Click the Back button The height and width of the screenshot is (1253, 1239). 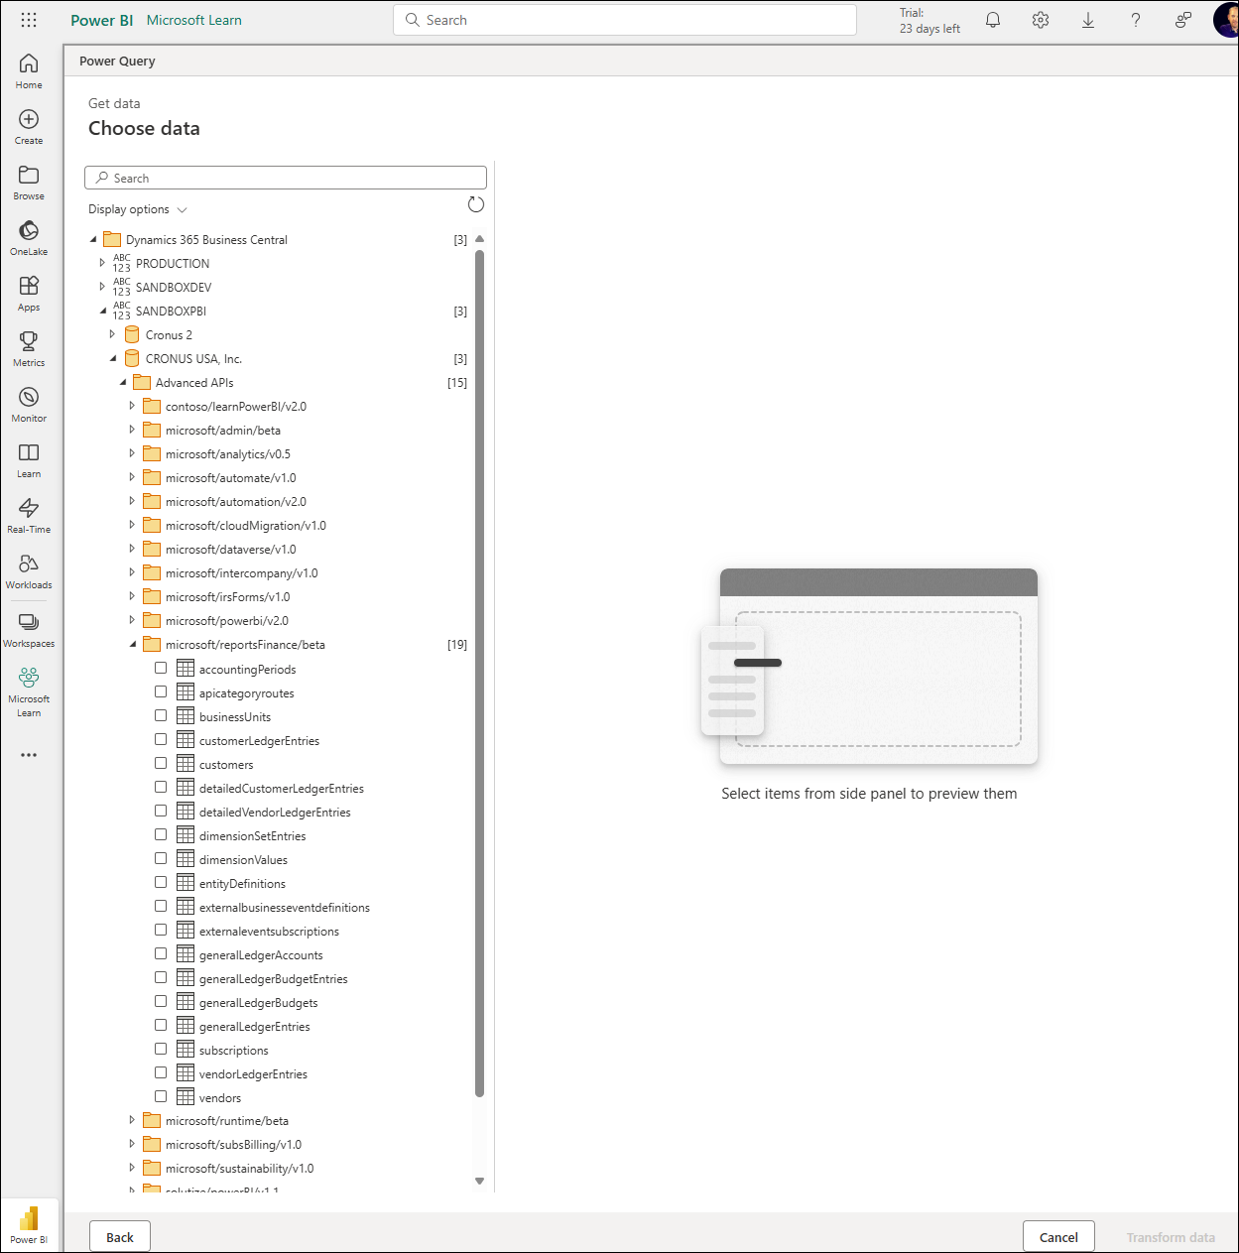click(120, 1237)
